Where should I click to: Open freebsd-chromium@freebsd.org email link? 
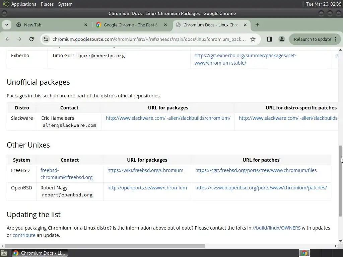tap(67, 174)
